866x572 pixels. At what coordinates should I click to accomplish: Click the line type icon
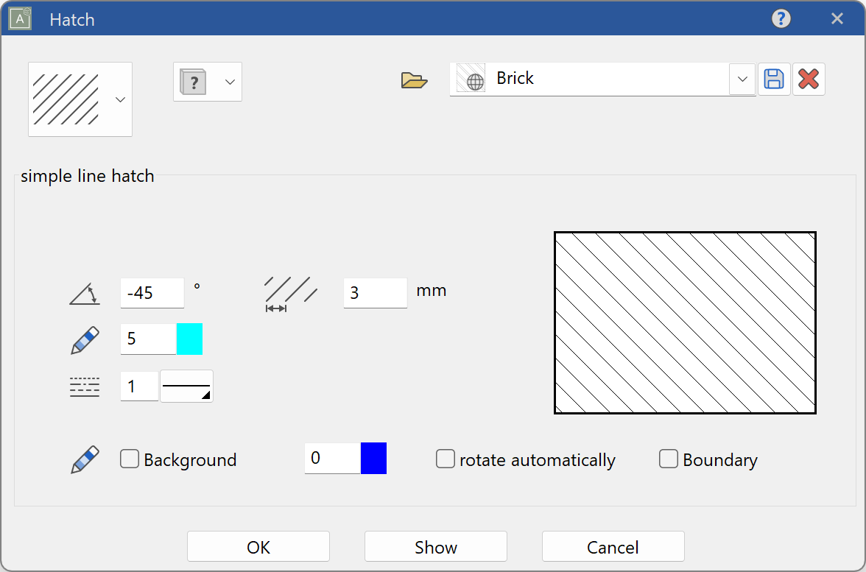point(84,386)
